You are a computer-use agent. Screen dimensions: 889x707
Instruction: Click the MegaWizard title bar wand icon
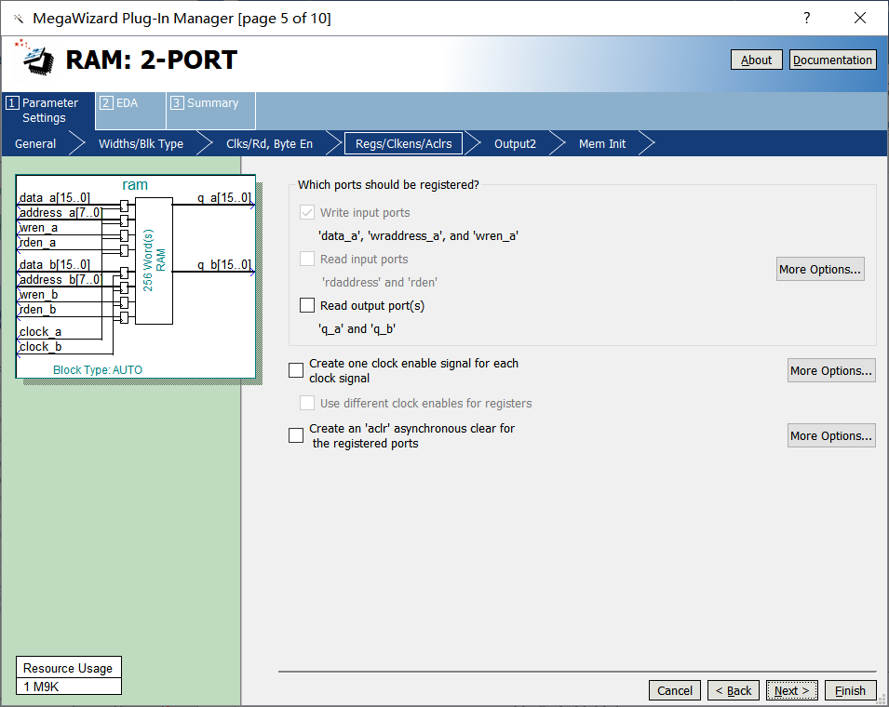click(x=17, y=19)
